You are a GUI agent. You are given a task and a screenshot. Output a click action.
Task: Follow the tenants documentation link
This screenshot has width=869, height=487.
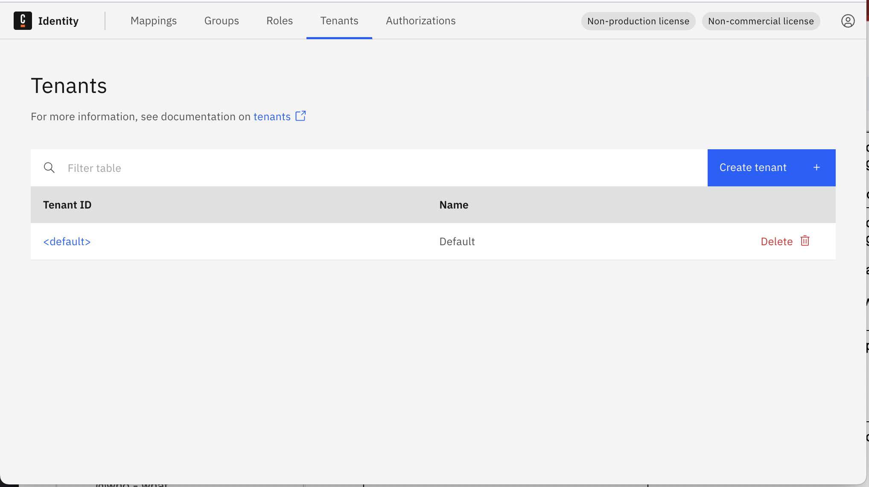[271, 116]
